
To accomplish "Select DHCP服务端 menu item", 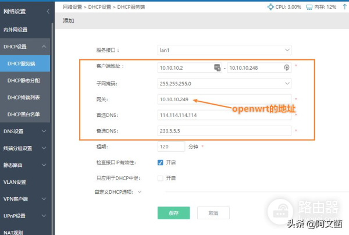I will click(x=25, y=63).
